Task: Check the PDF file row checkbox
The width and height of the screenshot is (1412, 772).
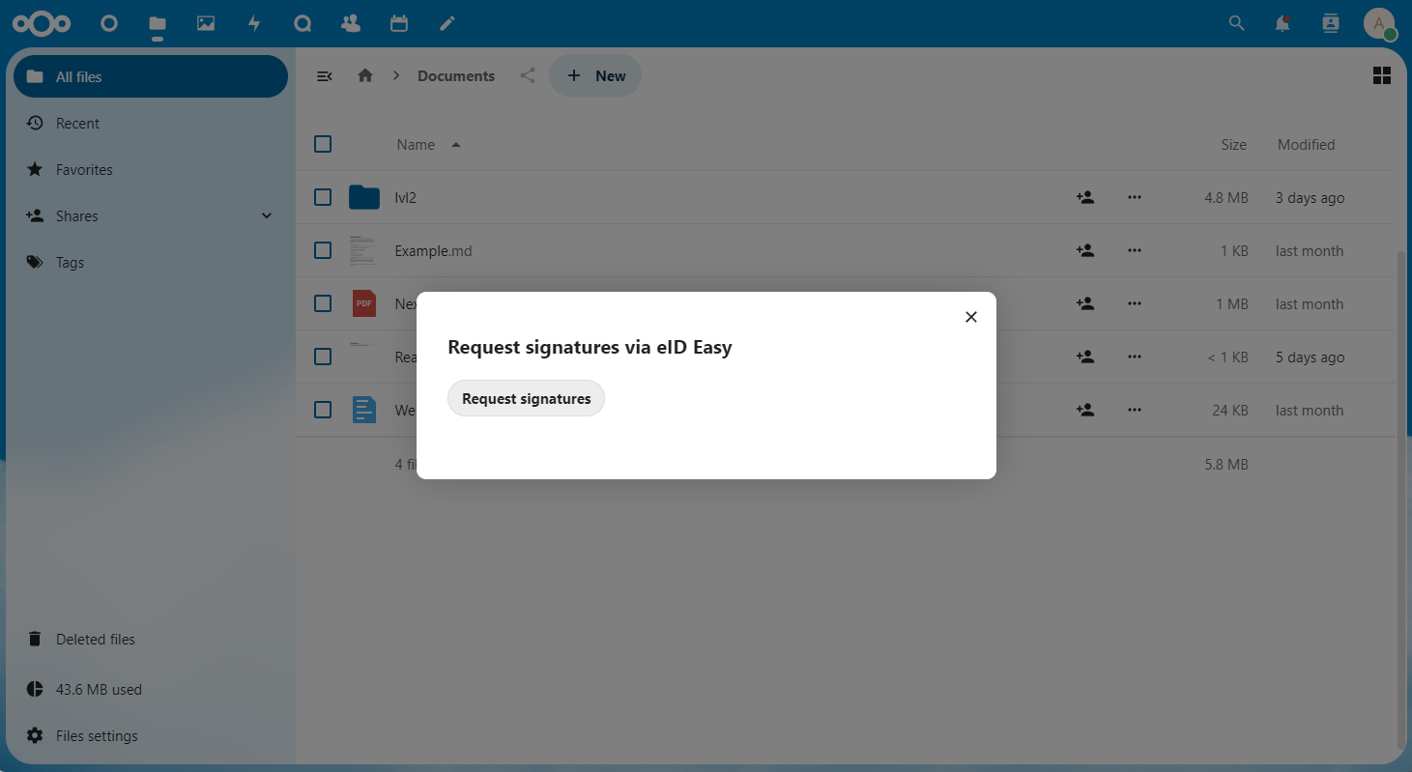Action: tap(323, 303)
